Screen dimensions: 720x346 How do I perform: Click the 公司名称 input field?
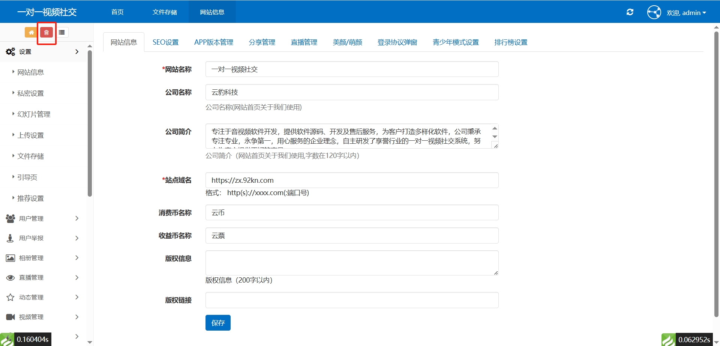352,92
